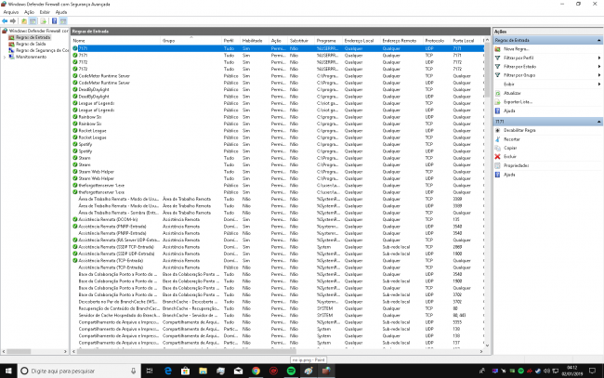Open the Ajuda menu in the menu bar

pos(61,12)
